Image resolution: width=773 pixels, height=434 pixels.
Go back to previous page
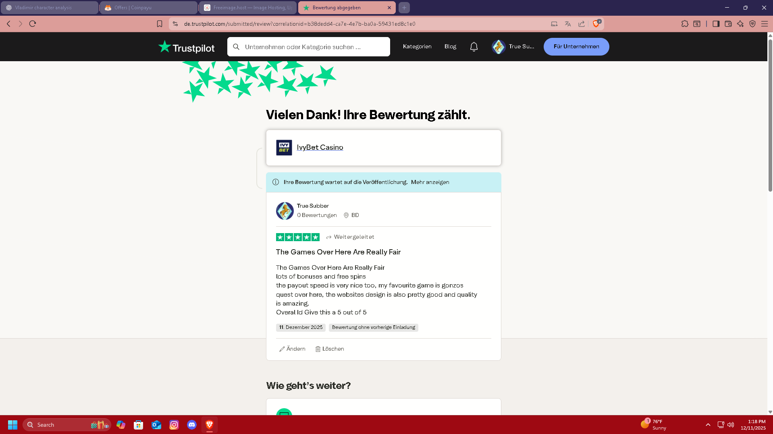click(x=8, y=24)
